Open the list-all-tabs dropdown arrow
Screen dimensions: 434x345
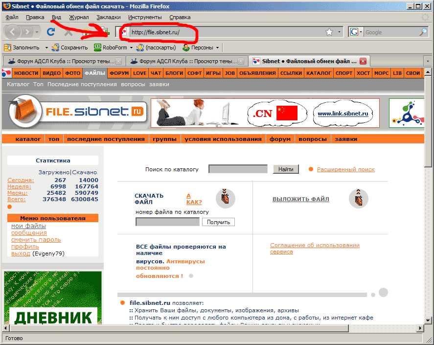428,61
